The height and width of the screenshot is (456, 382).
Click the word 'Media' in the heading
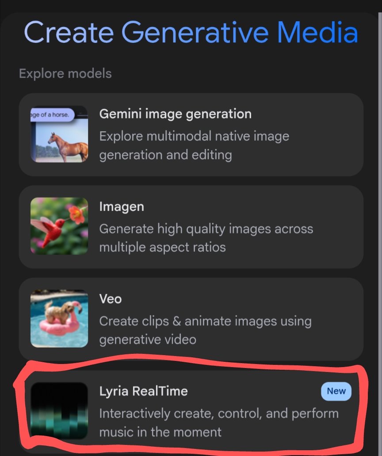point(317,32)
